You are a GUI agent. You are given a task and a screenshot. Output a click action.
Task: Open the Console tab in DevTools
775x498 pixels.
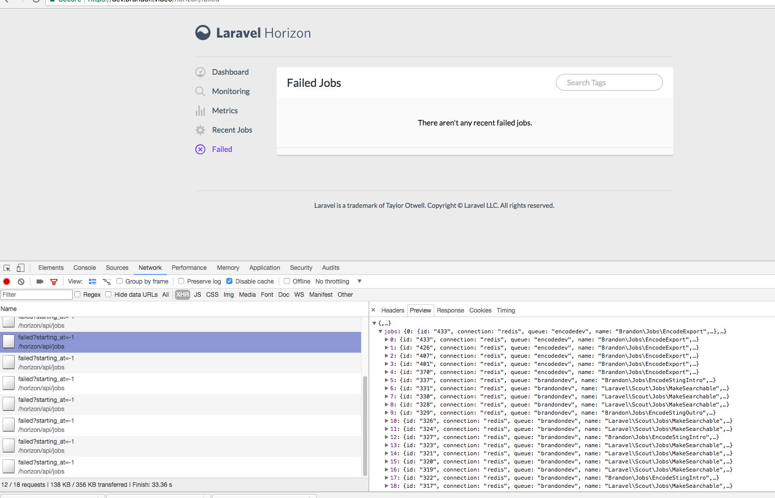84,267
